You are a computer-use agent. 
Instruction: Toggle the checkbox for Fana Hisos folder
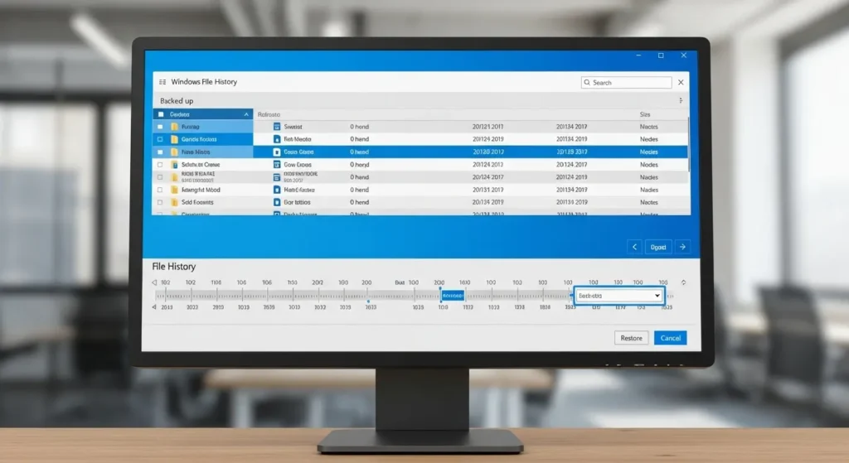(x=160, y=152)
